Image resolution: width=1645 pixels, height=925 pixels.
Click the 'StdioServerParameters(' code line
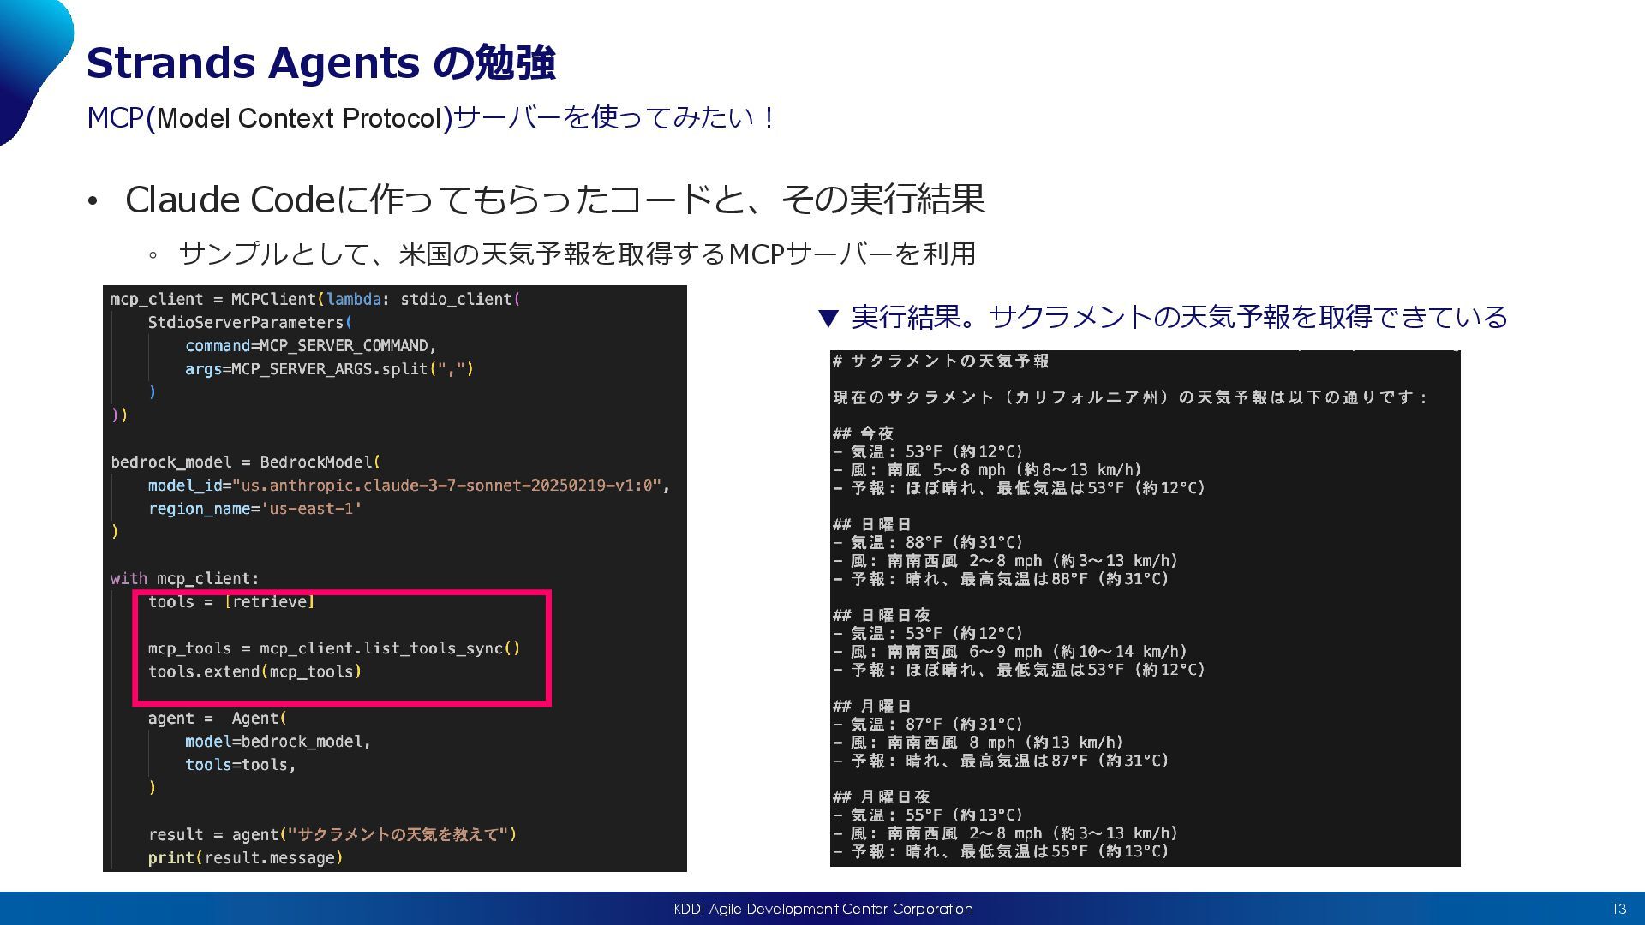[250, 322]
